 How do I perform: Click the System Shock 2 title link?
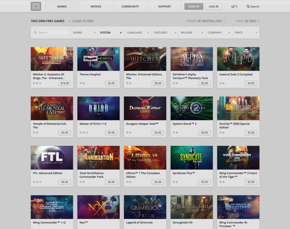(x=185, y=124)
